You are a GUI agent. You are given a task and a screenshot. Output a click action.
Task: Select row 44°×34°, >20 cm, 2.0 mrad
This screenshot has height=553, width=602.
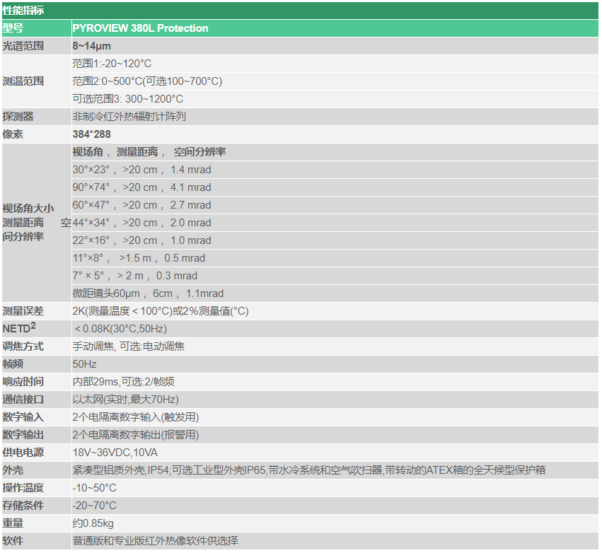pyautogui.click(x=142, y=222)
